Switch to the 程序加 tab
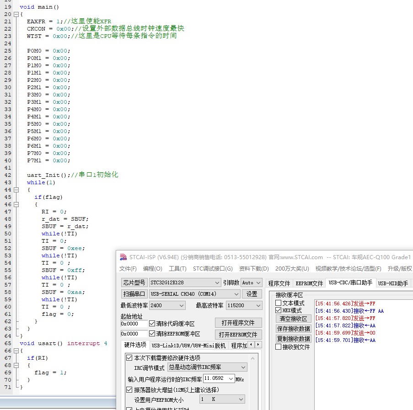The height and width of the screenshot is (410, 413). 239,346
